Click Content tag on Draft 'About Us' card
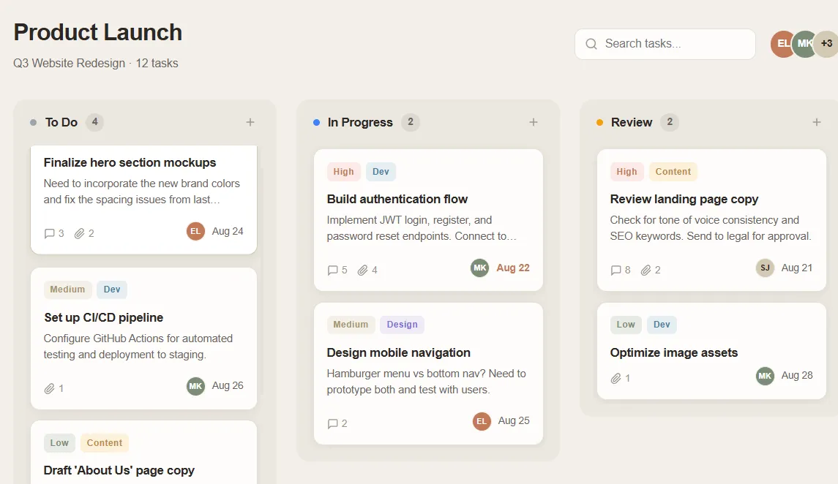 click(x=104, y=443)
